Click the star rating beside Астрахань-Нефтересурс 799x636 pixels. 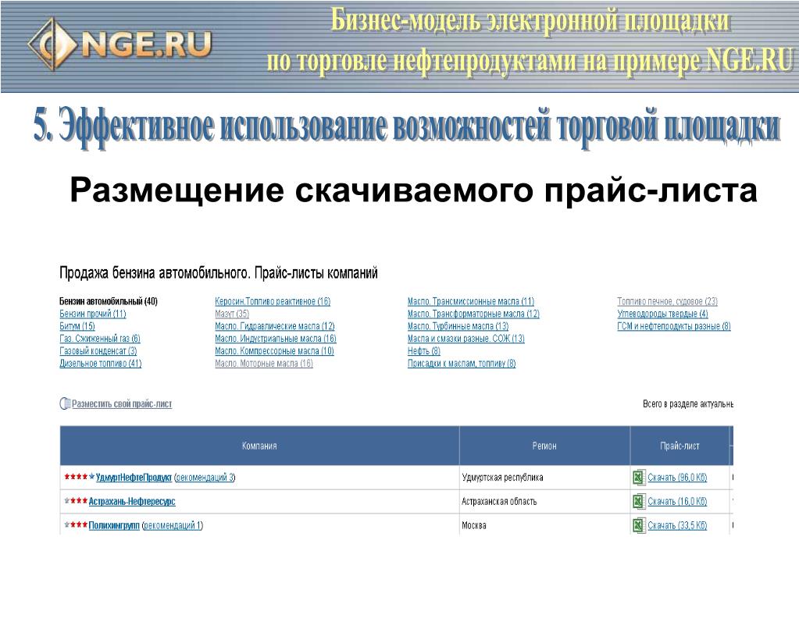(76, 501)
